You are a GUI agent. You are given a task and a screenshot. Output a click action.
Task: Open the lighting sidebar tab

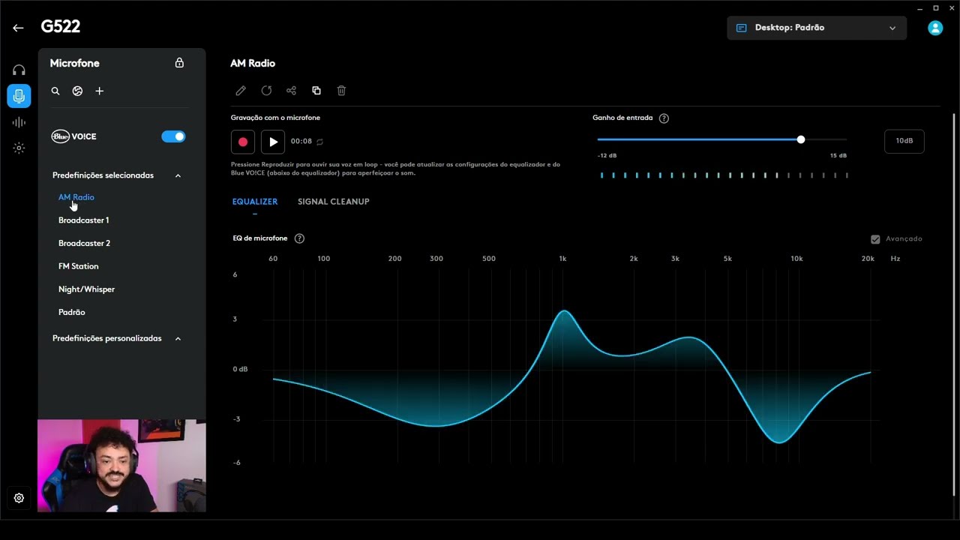coord(19,148)
